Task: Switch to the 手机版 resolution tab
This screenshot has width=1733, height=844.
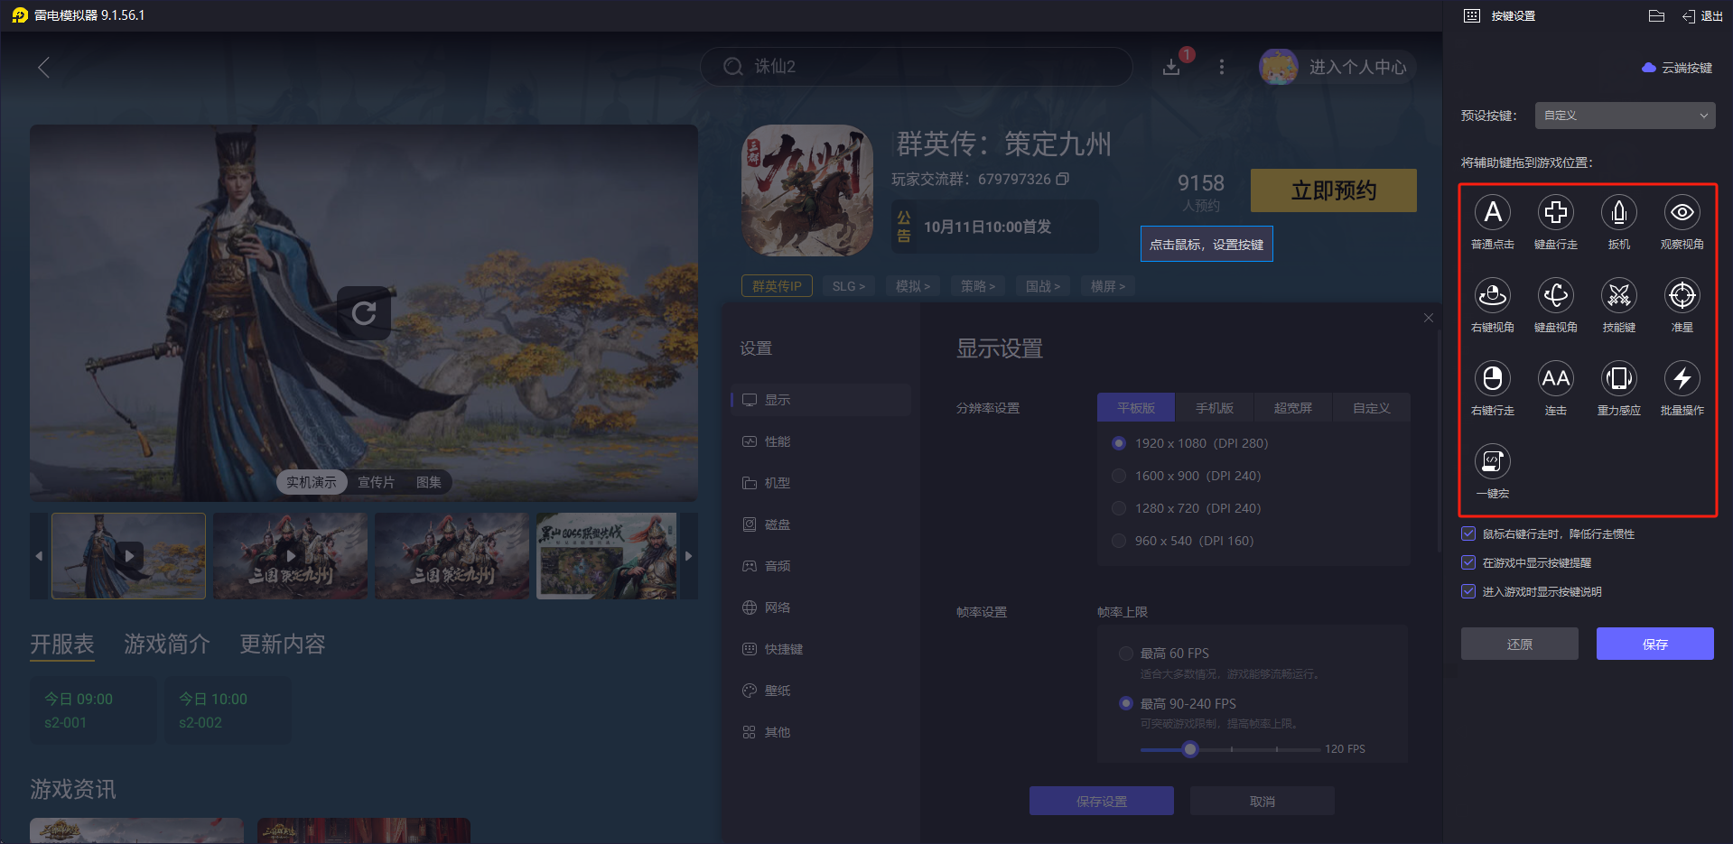Action: tap(1214, 407)
